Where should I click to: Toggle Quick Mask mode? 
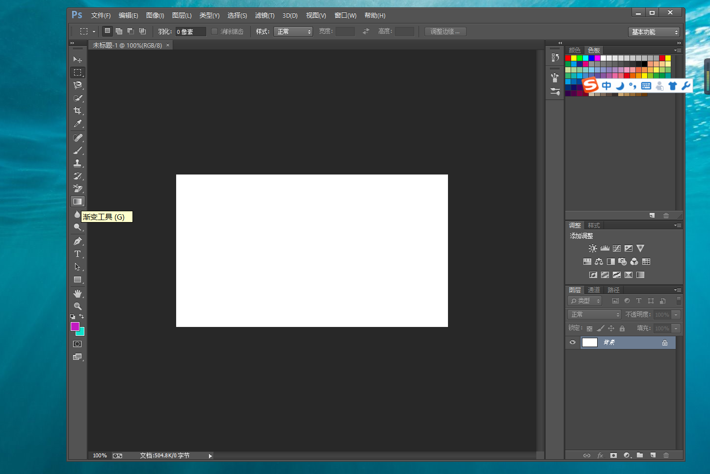(78, 344)
